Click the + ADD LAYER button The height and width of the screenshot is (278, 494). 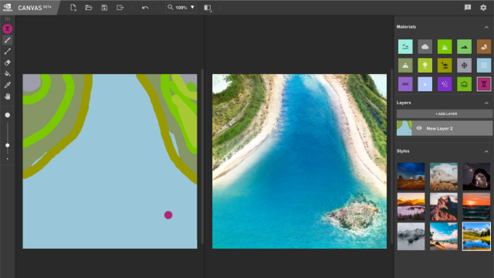point(445,114)
